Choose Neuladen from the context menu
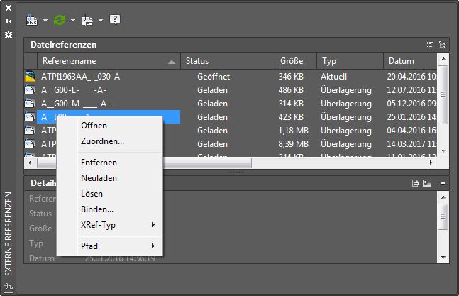Image resolution: width=459 pixels, height=296 pixels. pos(99,178)
